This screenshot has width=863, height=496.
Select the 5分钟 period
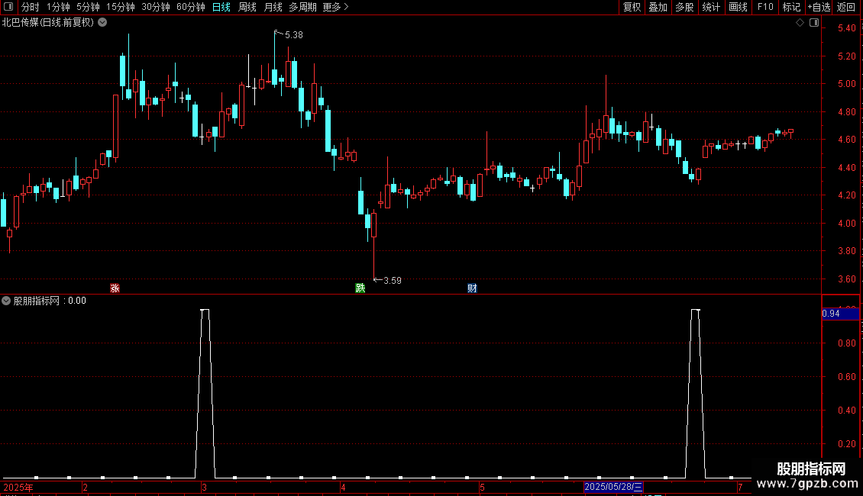[88, 7]
